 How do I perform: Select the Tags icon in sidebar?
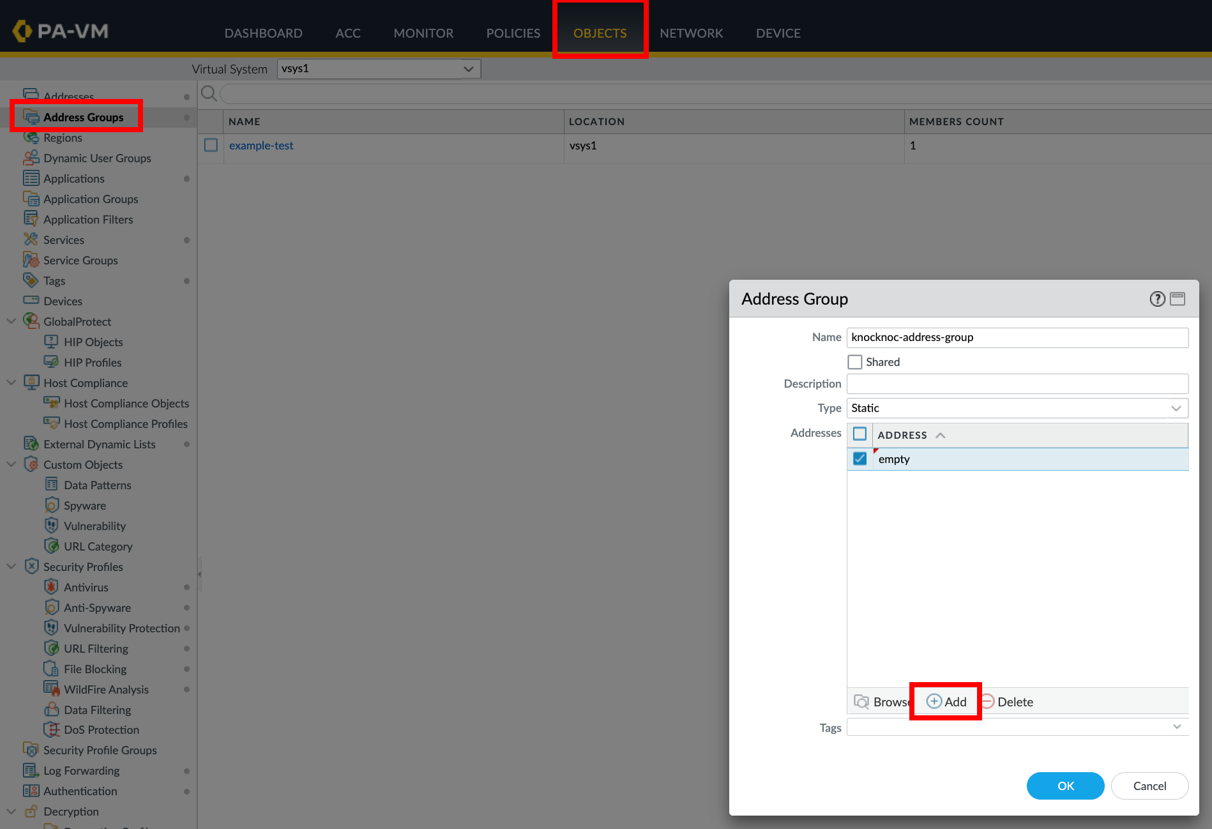[x=31, y=280]
